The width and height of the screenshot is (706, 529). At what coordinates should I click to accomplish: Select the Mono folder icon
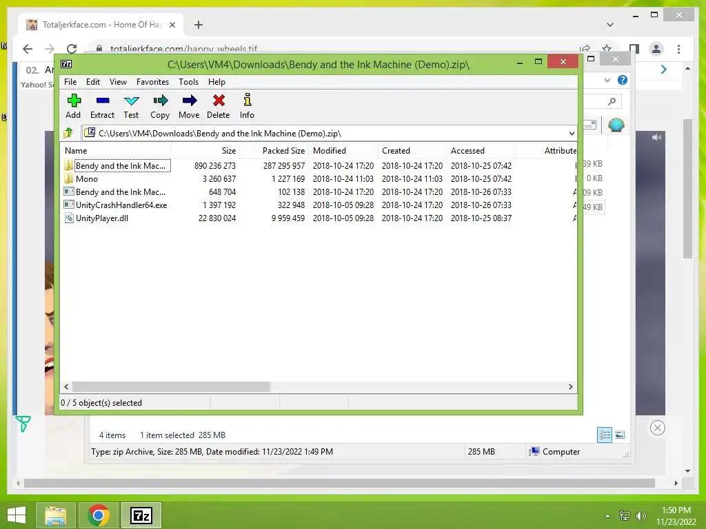pos(68,178)
